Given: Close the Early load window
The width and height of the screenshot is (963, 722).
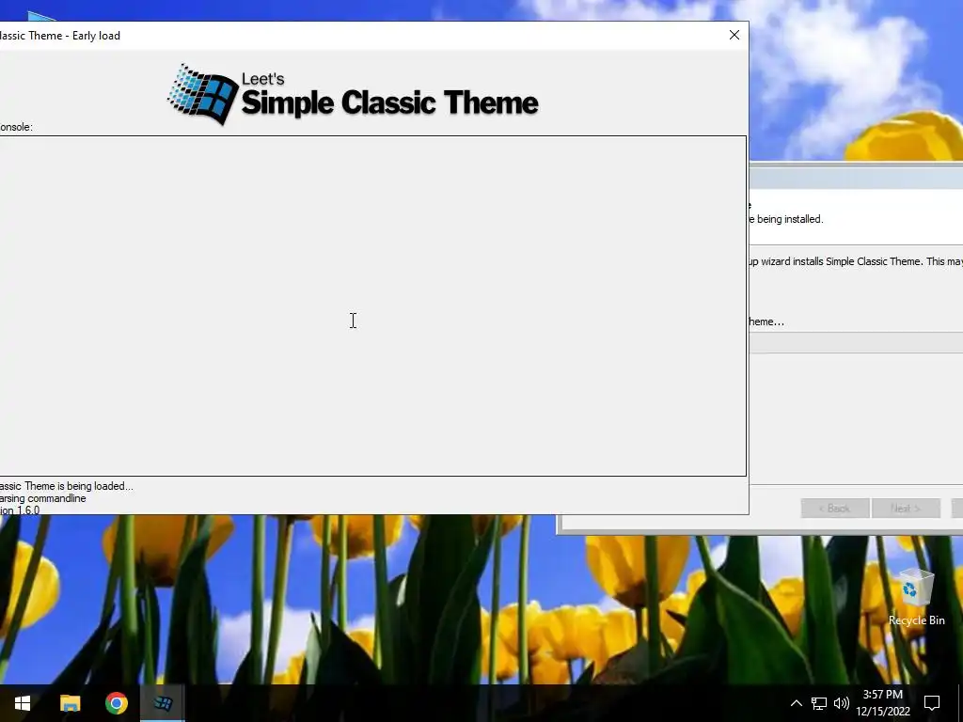Looking at the screenshot, I should (734, 35).
